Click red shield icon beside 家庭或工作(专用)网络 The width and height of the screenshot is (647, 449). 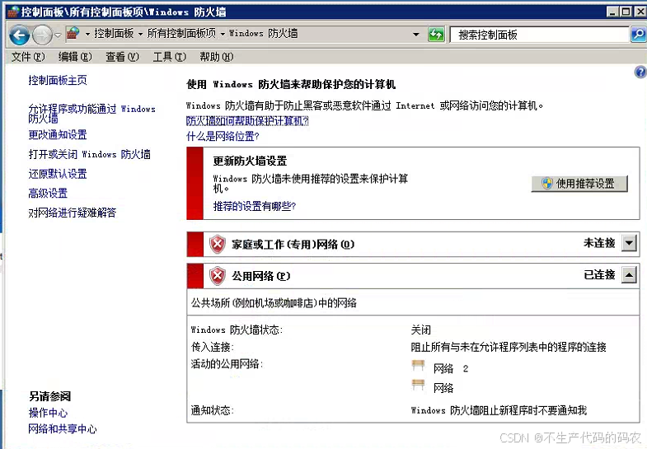coord(217,245)
